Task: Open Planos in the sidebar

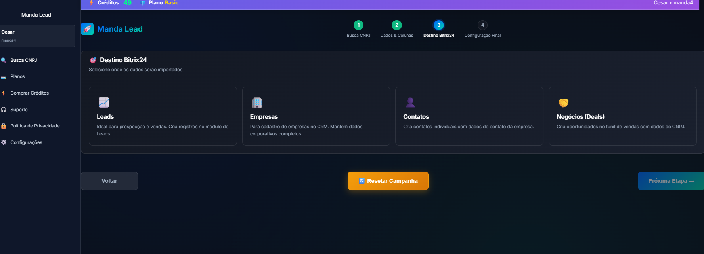Action: point(17,76)
